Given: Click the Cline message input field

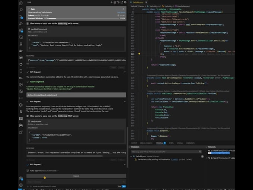Looking at the screenshot, I should [x=76, y=181].
